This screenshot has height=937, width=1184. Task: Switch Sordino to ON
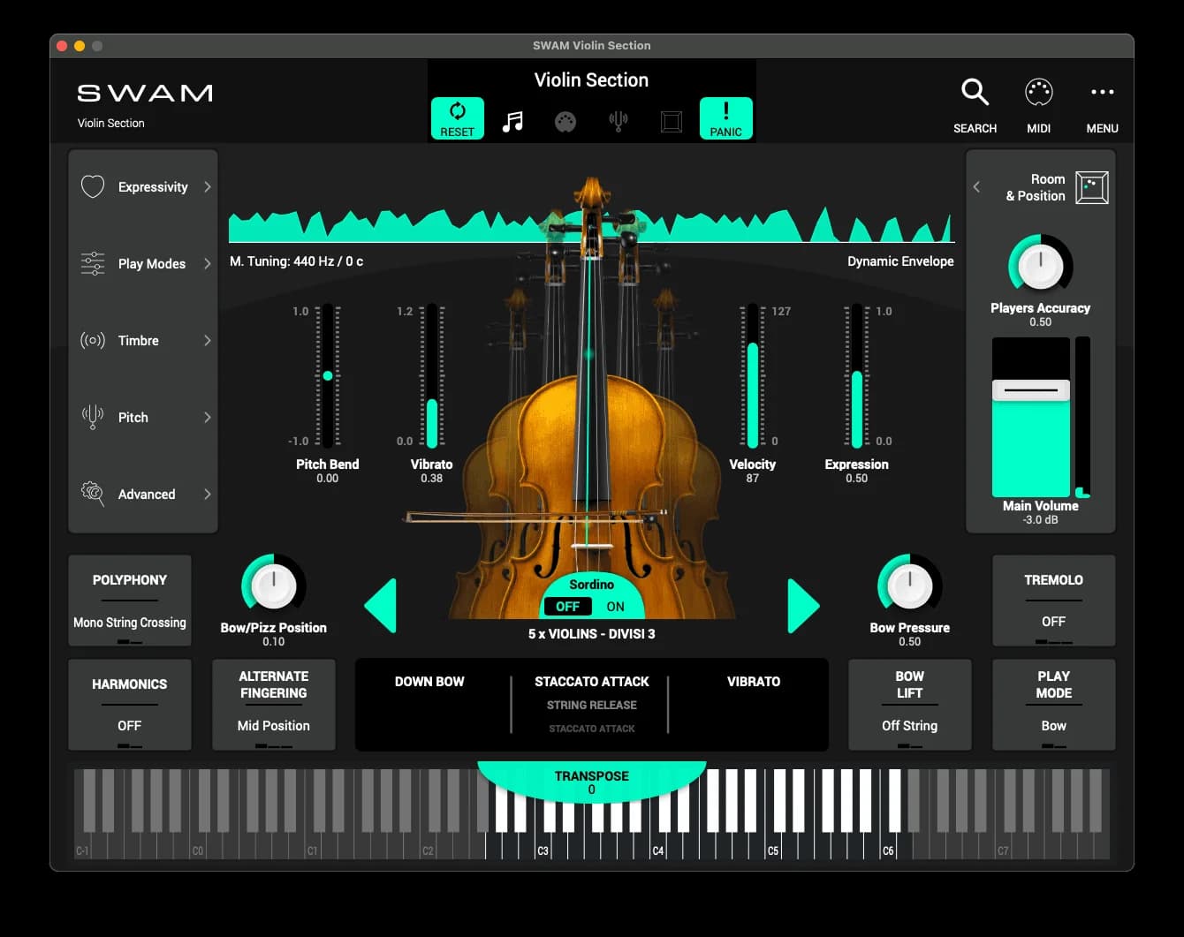coord(615,607)
